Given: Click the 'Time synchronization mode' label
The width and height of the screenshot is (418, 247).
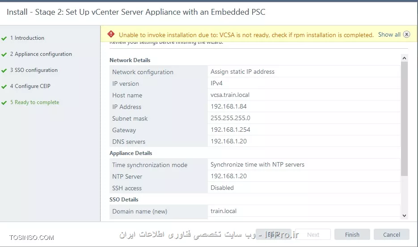Looking at the screenshot, I should tap(150, 165).
